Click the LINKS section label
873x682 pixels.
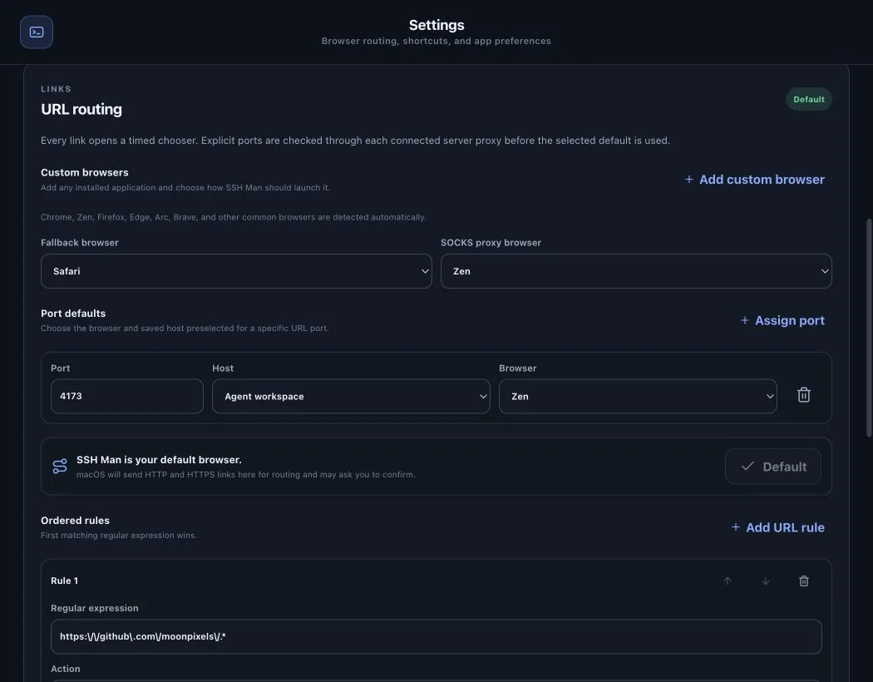click(57, 89)
